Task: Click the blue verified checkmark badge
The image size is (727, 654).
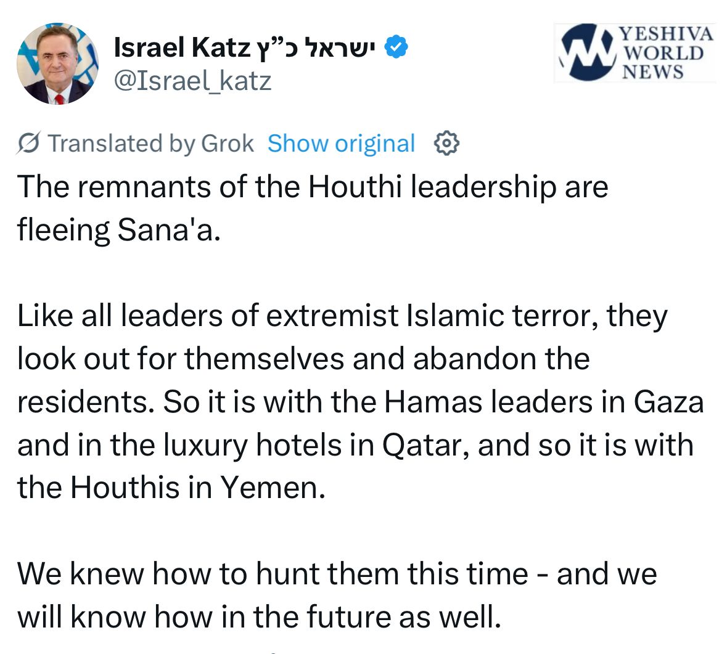Action: point(396,47)
